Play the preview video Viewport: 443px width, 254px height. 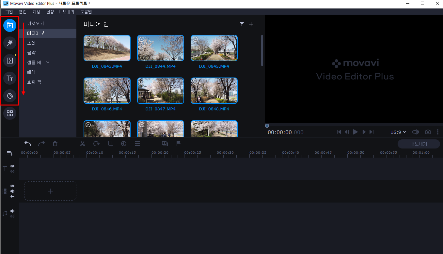coord(356,132)
